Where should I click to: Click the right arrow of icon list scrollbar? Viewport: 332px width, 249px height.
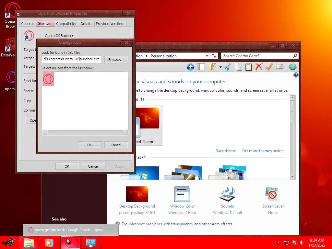point(125,132)
